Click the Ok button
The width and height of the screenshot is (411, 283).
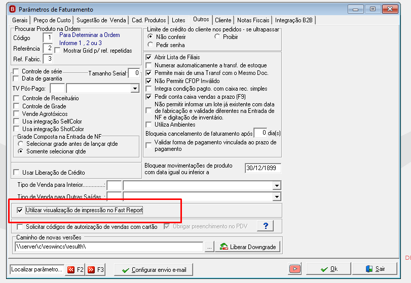[x=329, y=269]
